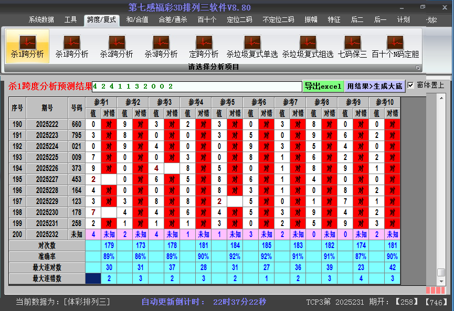454x311 pixels.
Task: Switch to the 计划 tab
Action: click(403, 20)
